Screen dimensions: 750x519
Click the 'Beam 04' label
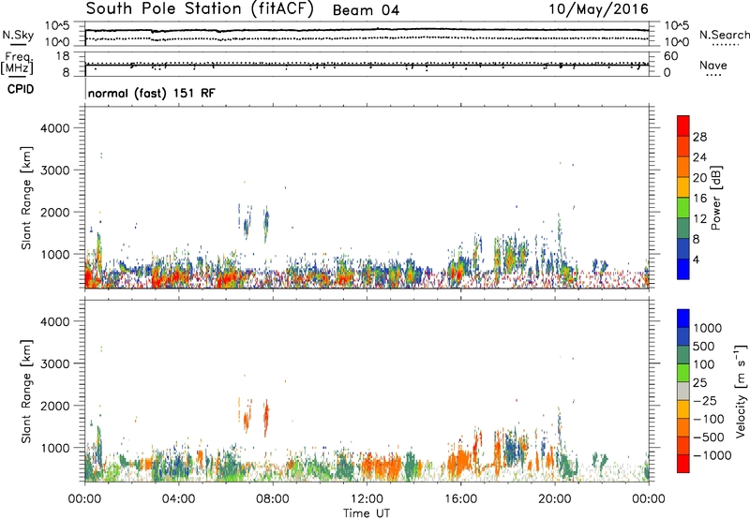tap(366, 10)
